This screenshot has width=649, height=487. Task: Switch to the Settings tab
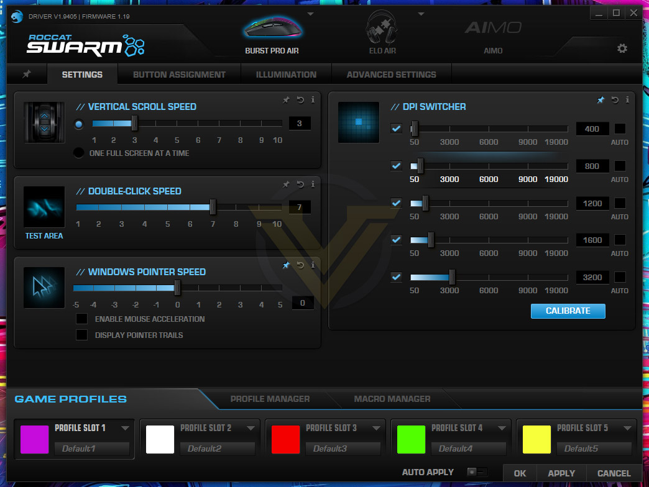(x=82, y=75)
